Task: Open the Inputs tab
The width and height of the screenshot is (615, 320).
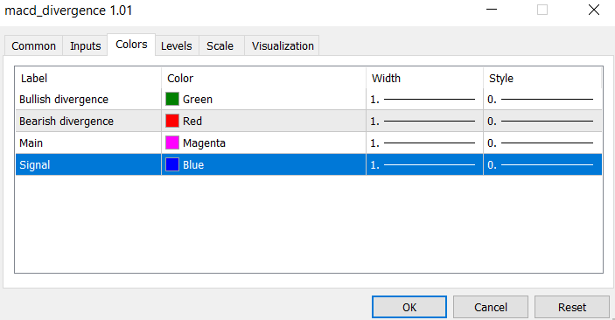Action: click(x=85, y=45)
